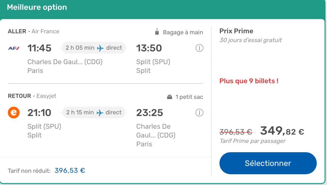Click plane icon on outbound direct badge
Viewport: 327px width, 185px height.
coord(100,48)
